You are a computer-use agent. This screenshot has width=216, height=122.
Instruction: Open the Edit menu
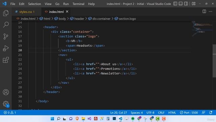click(x=22, y=4)
